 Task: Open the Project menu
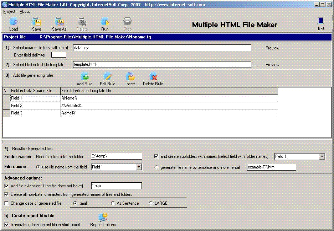[9, 11]
